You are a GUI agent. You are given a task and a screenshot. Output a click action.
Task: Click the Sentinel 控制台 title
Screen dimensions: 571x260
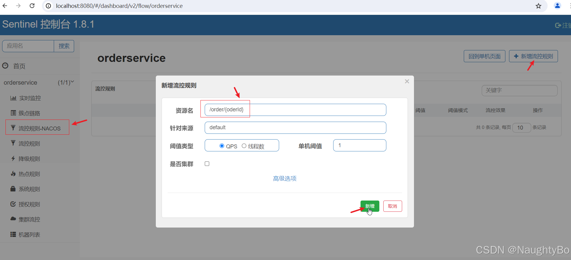[x=48, y=24]
